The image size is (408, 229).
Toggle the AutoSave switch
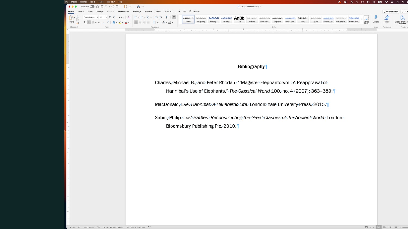(x=92, y=7)
